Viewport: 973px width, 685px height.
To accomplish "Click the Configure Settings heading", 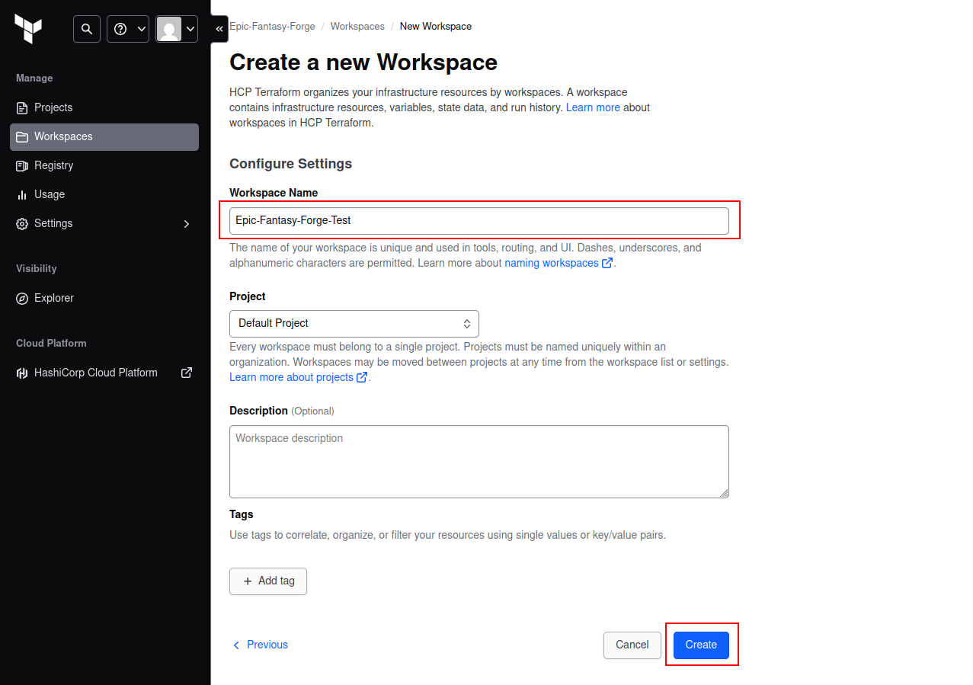I will pyautogui.click(x=291, y=164).
